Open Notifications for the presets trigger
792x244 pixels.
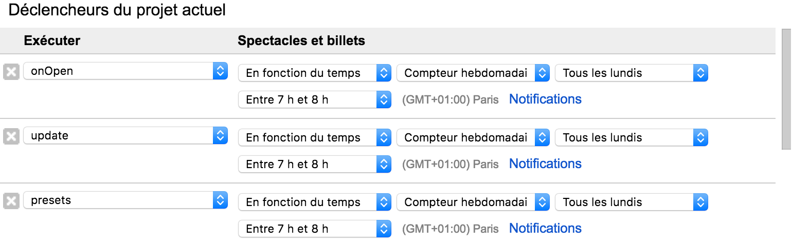(x=545, y=228)
